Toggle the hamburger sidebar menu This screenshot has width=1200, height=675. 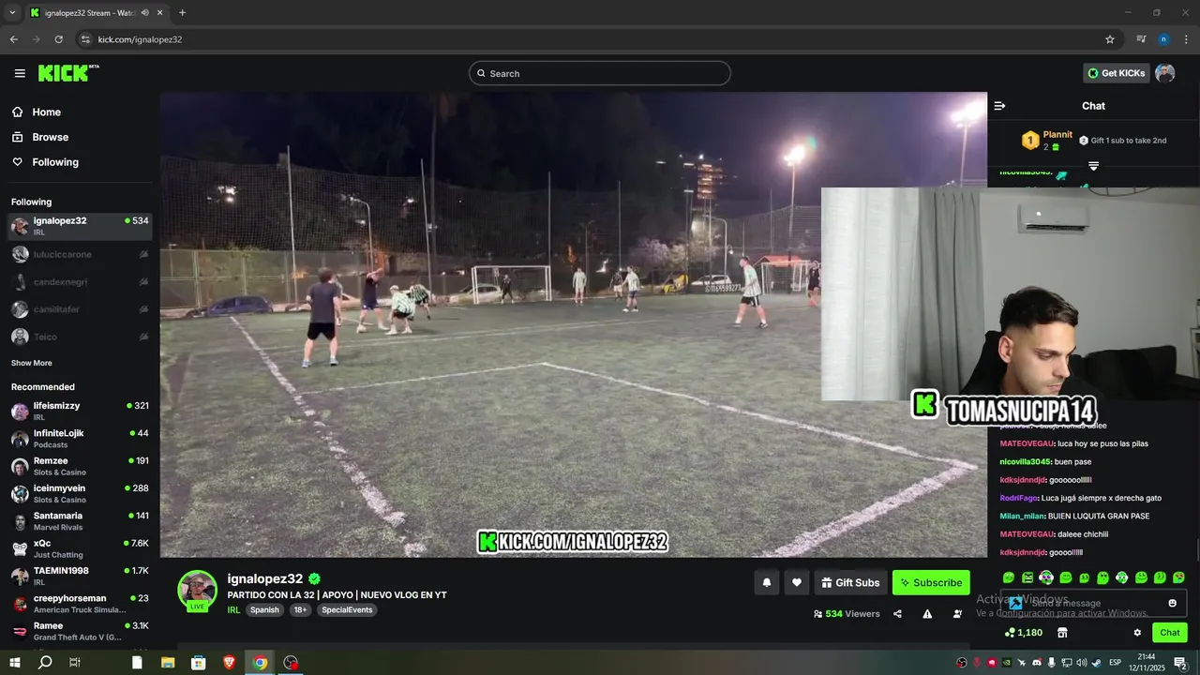tap(20, 73)
